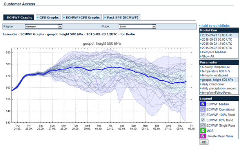Choose the 2015-09-22 12:00 UTC model run

[217, 44]
